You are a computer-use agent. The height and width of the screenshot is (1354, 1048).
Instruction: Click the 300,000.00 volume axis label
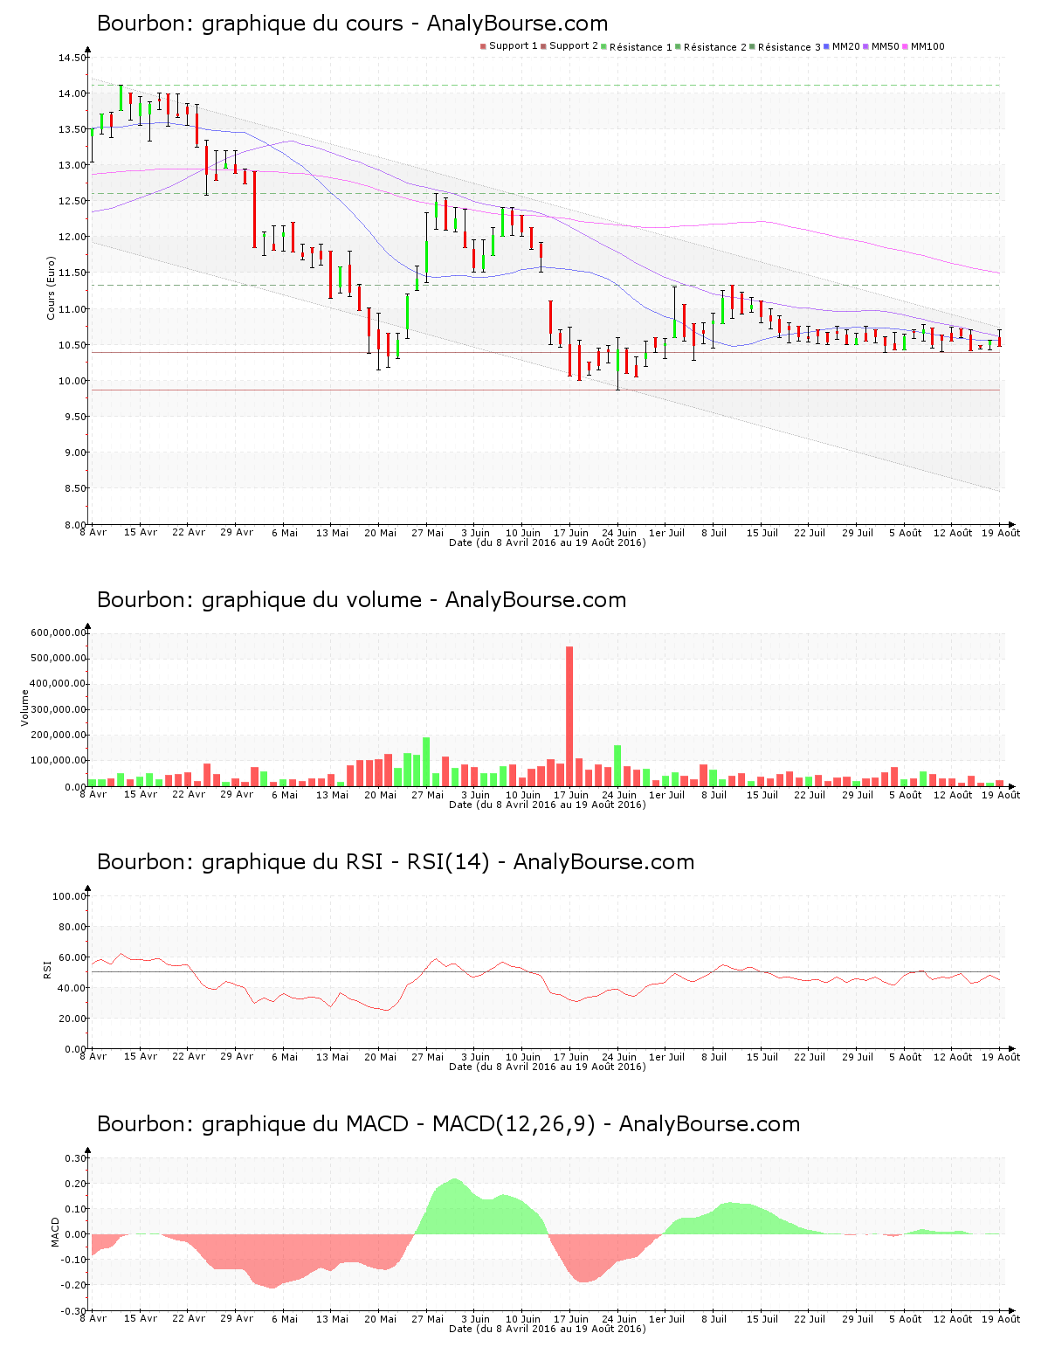click(58, 710)
